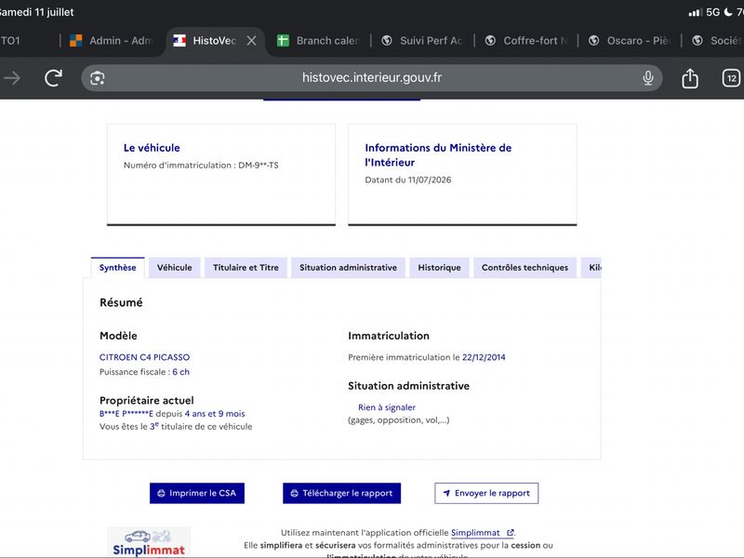Image resolution: width=744 pixels, height=558 pixels.
Task: Open the partially visible Kilométrage tab
Action: (x=591, y=268)
